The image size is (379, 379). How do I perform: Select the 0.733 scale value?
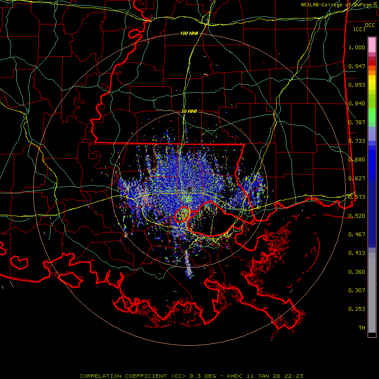coord(357,141)
